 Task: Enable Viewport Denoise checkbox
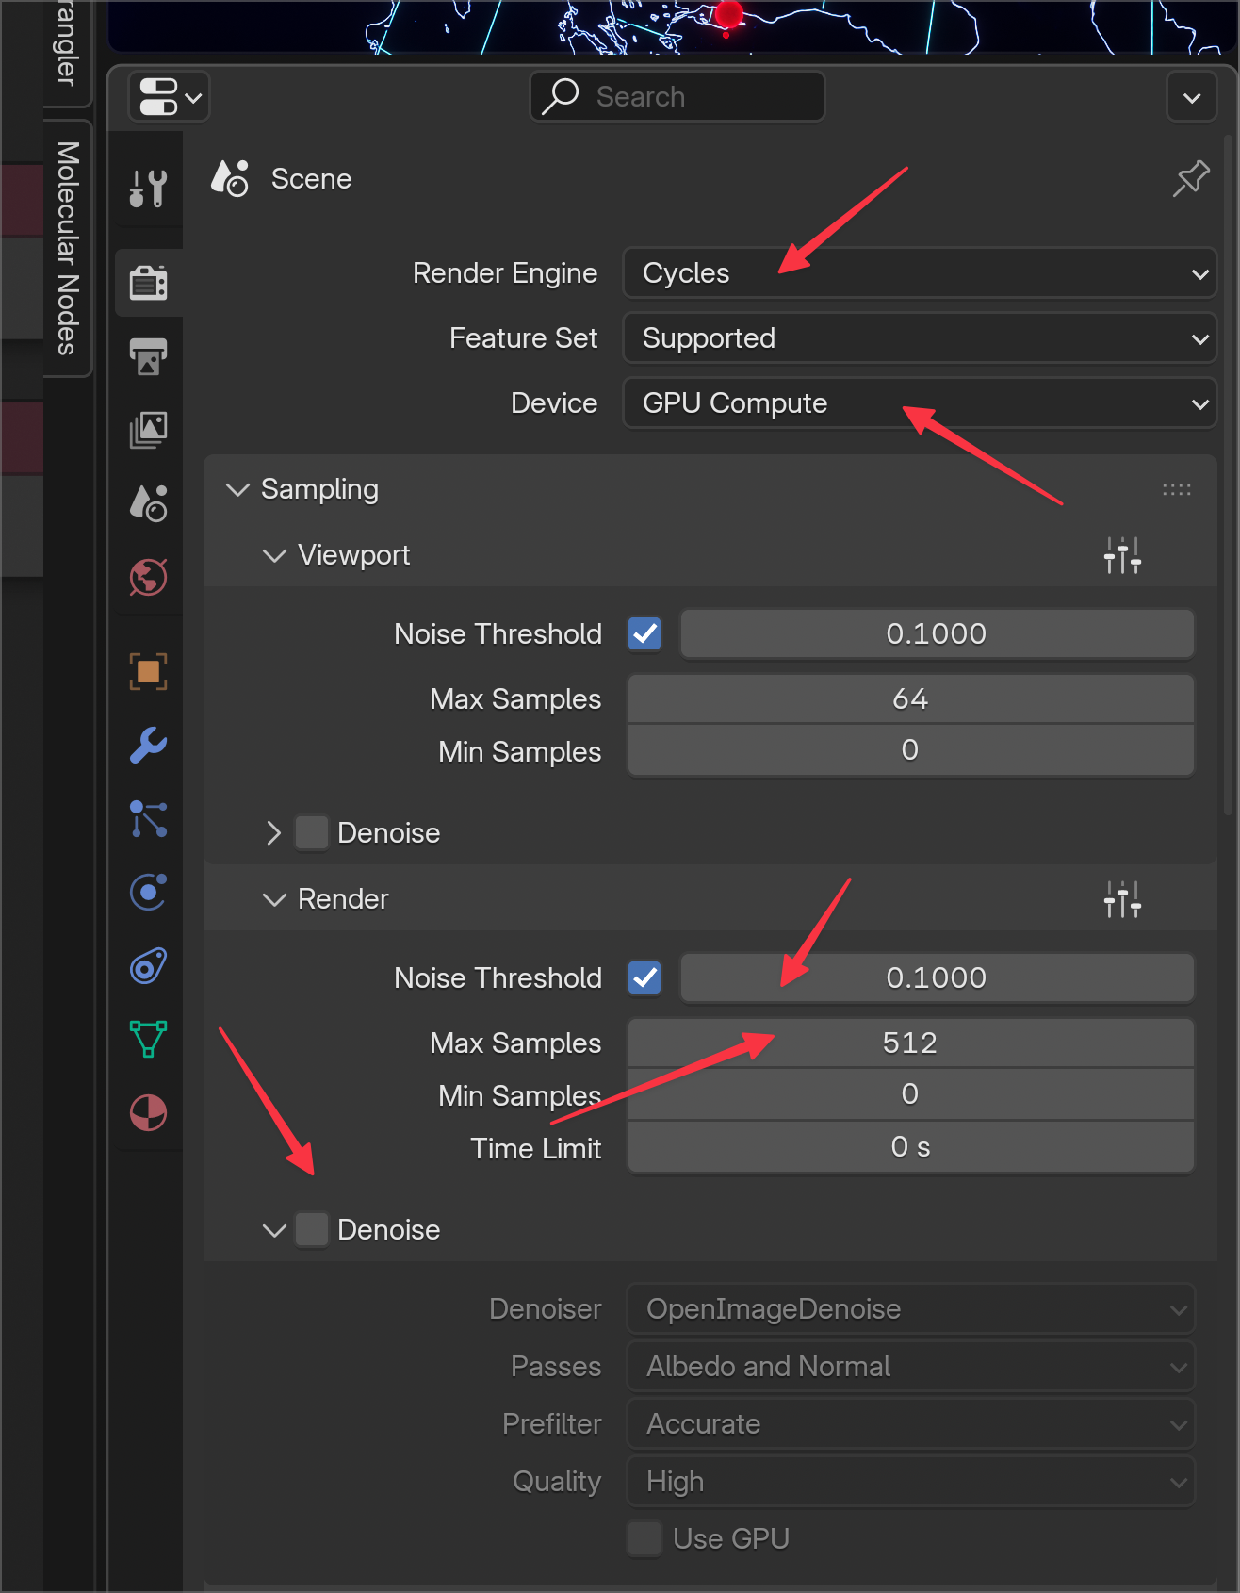coord(312,832)
